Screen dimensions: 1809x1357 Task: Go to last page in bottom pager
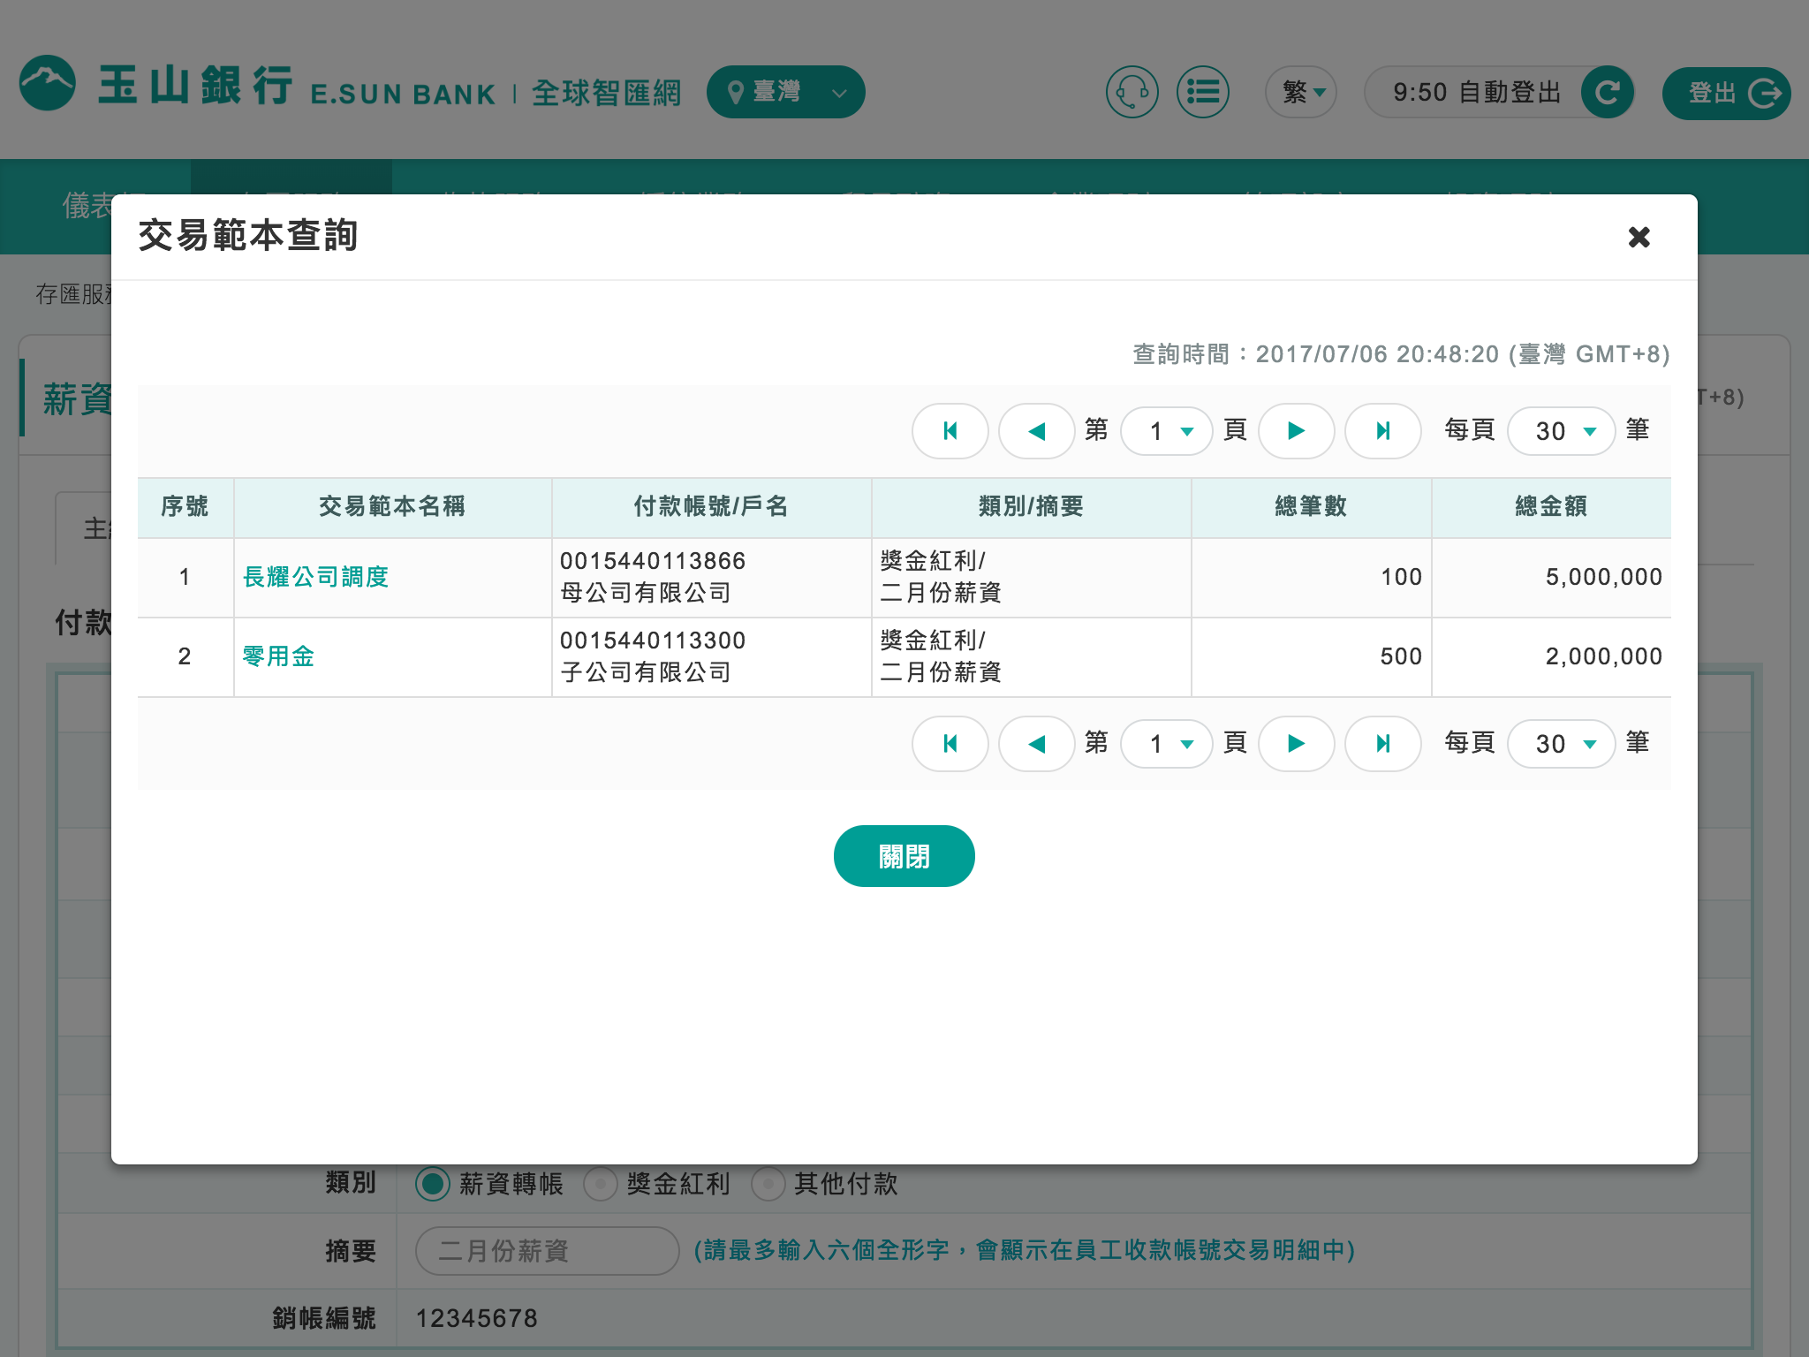pyautogui.click(x=1383, y=744)
